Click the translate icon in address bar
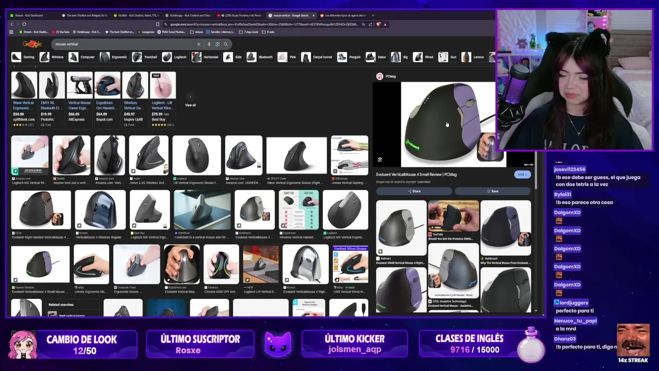The height and width of the screenshot is (371, 659). tap(363, 24)
